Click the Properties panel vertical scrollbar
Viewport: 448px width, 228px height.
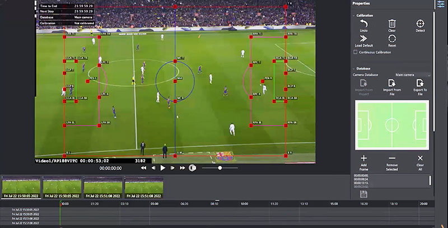pos(434,72)
